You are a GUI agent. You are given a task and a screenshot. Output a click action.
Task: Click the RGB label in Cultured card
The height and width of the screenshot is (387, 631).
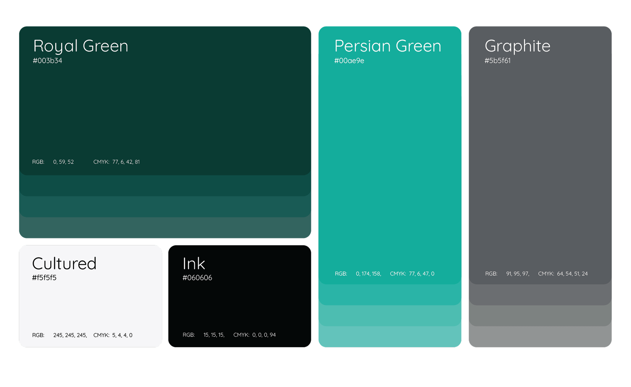pyautogui.click(x=38, y=335)
